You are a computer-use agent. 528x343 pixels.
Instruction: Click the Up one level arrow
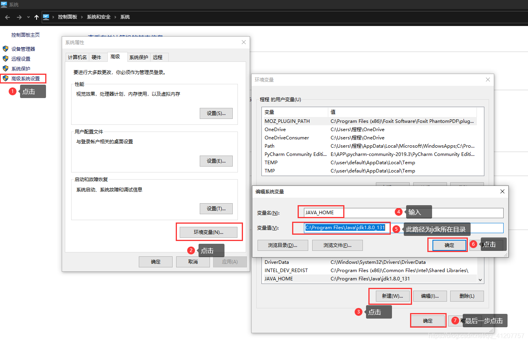coord(37,17)
